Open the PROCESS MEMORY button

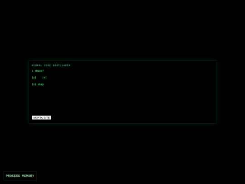pos(20,176)
